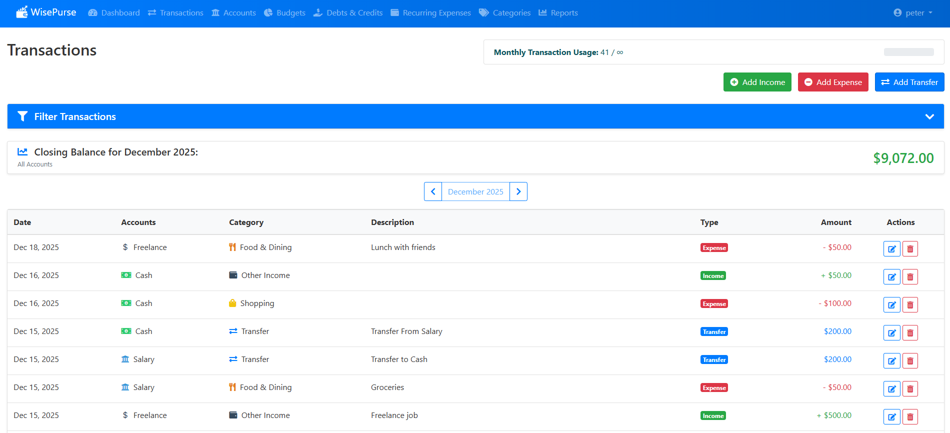This screenshot has width=950, height=433.
Task: Click the monthly usage progress bar
Action: click(x=908, y=52)
